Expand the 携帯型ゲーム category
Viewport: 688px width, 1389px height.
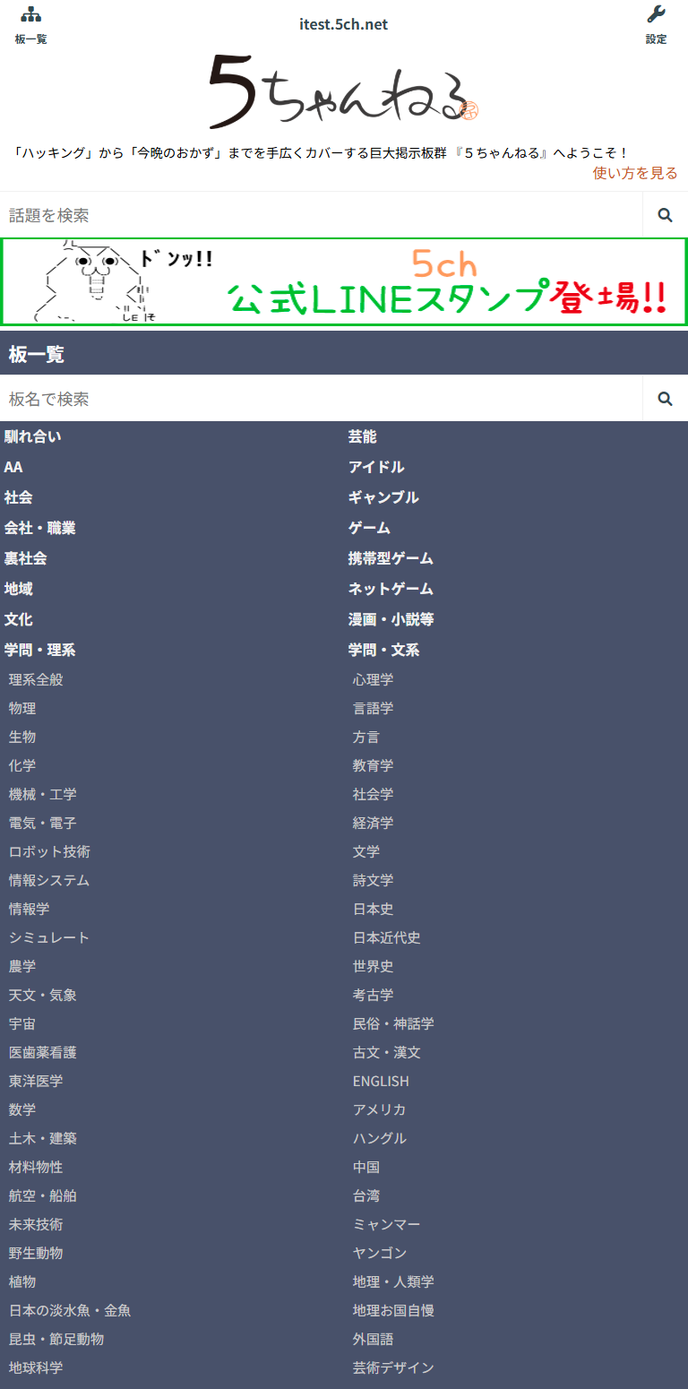(391, 558)
